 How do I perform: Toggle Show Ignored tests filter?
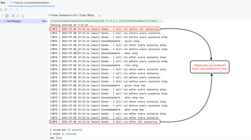point(7,15)
